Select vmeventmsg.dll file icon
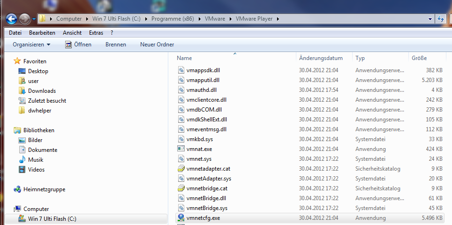Image resolution: width=452 pixels, height=225 pixels. [x=181, y=129]
